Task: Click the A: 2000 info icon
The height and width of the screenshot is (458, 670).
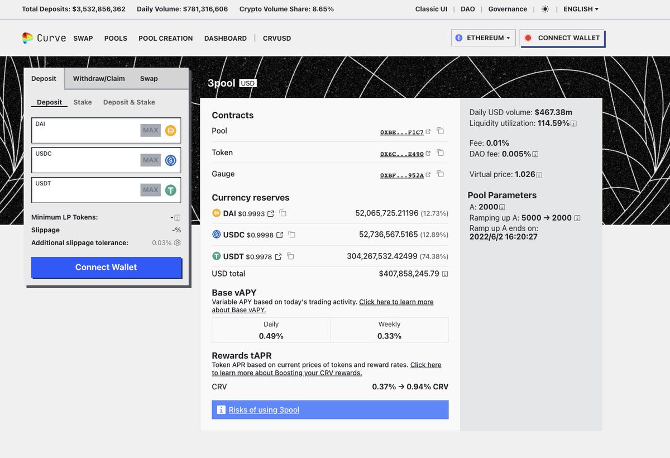Action: (502, 207)
